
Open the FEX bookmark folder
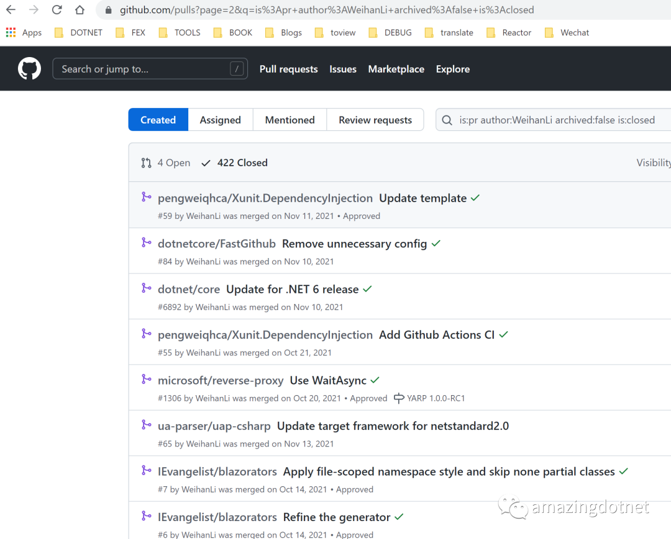coord(130,32)
